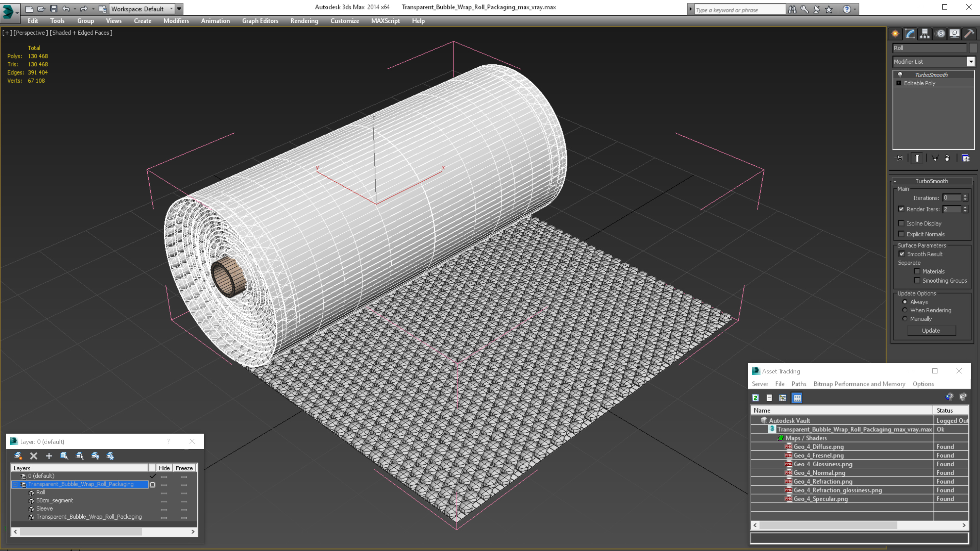The width and height of the screenshot is (980, 551).
Task: Open Bitmap Performance and Memory menu
Action: pyautogui.click(x=859, y=384)
